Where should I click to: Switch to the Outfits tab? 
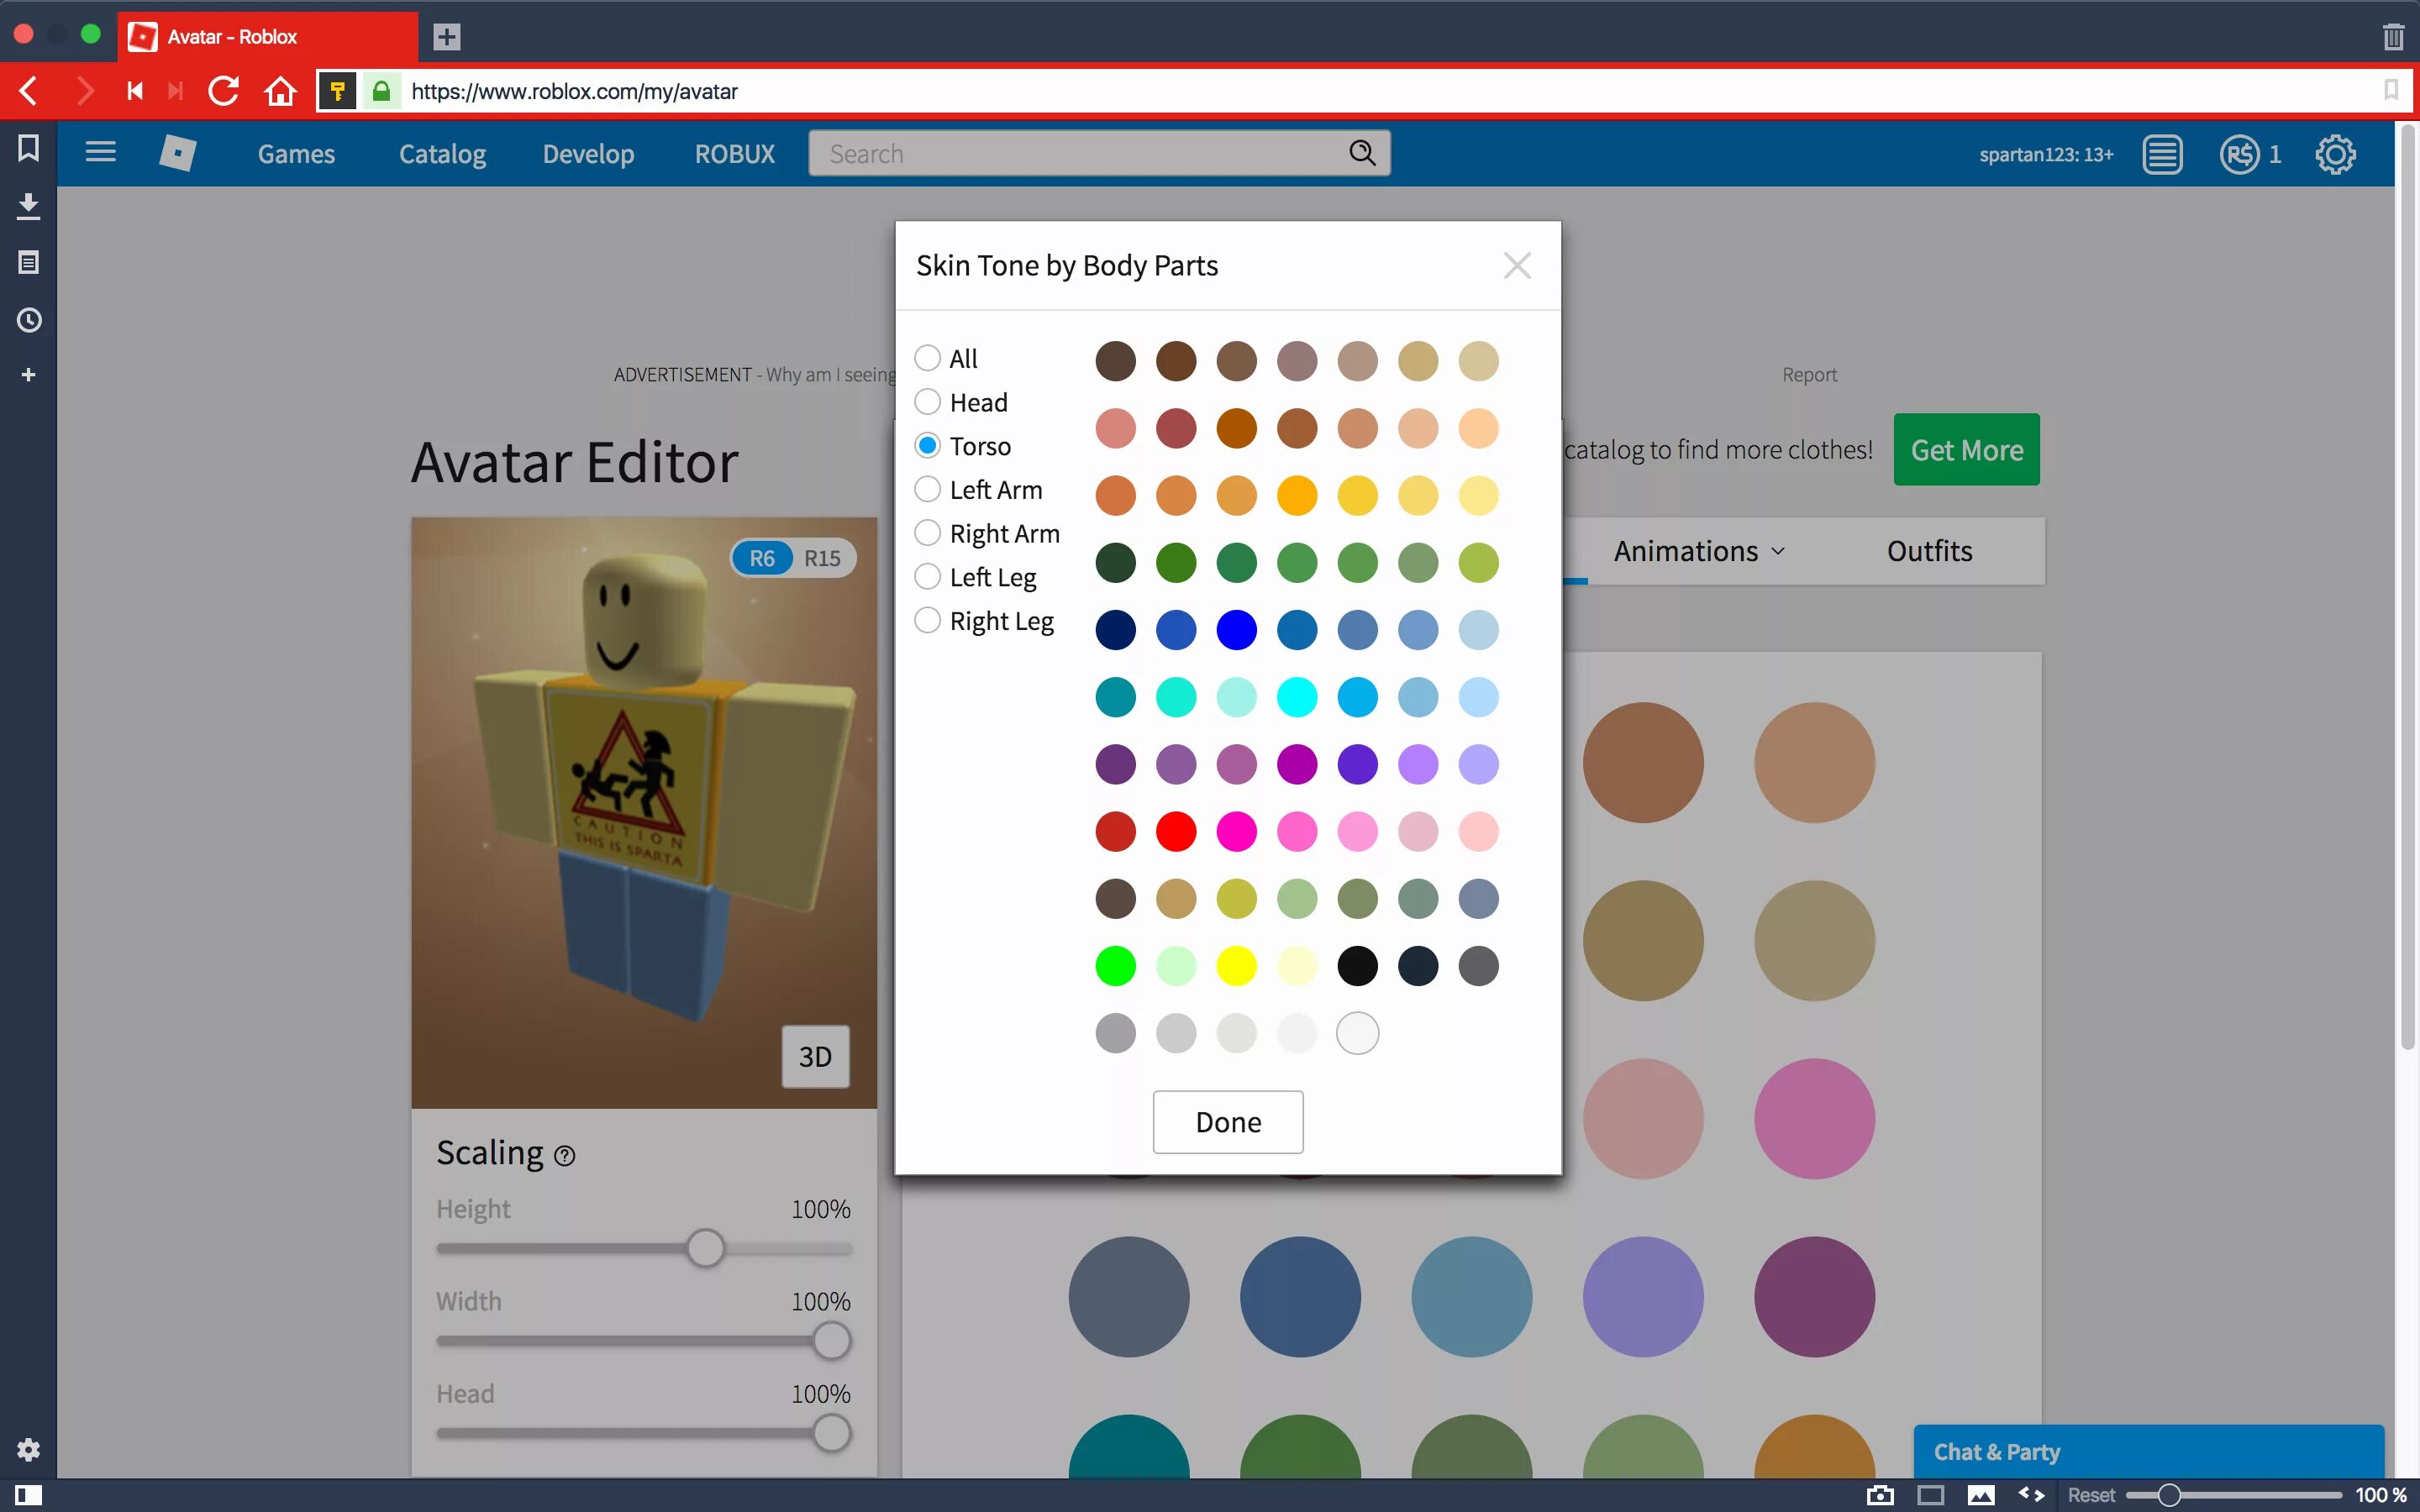pyautogui.click(x=1929, y=551)
